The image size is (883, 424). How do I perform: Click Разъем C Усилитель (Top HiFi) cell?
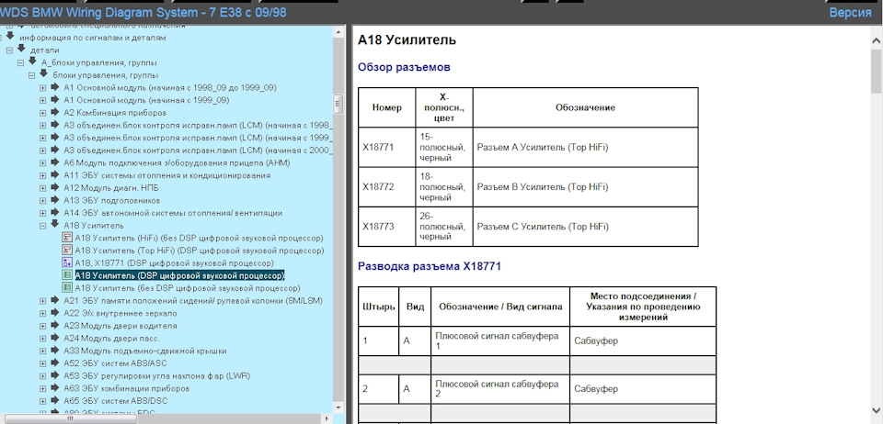[x=586, y=227]
